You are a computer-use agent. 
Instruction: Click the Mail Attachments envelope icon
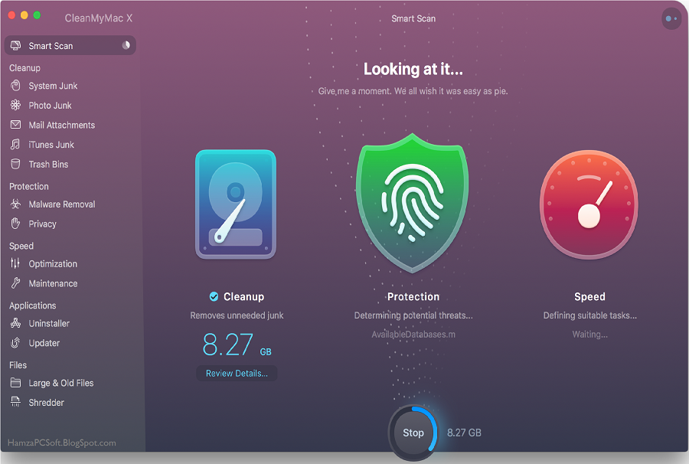15,125
